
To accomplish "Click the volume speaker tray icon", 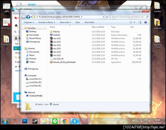I will [142, 121].
